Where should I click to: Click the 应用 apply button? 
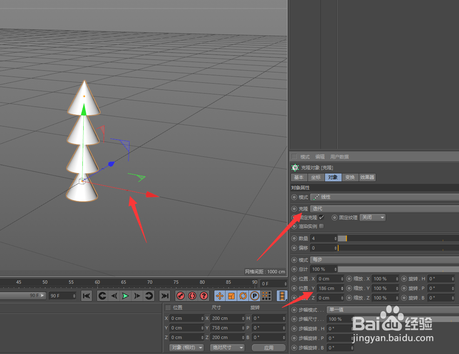269,348
